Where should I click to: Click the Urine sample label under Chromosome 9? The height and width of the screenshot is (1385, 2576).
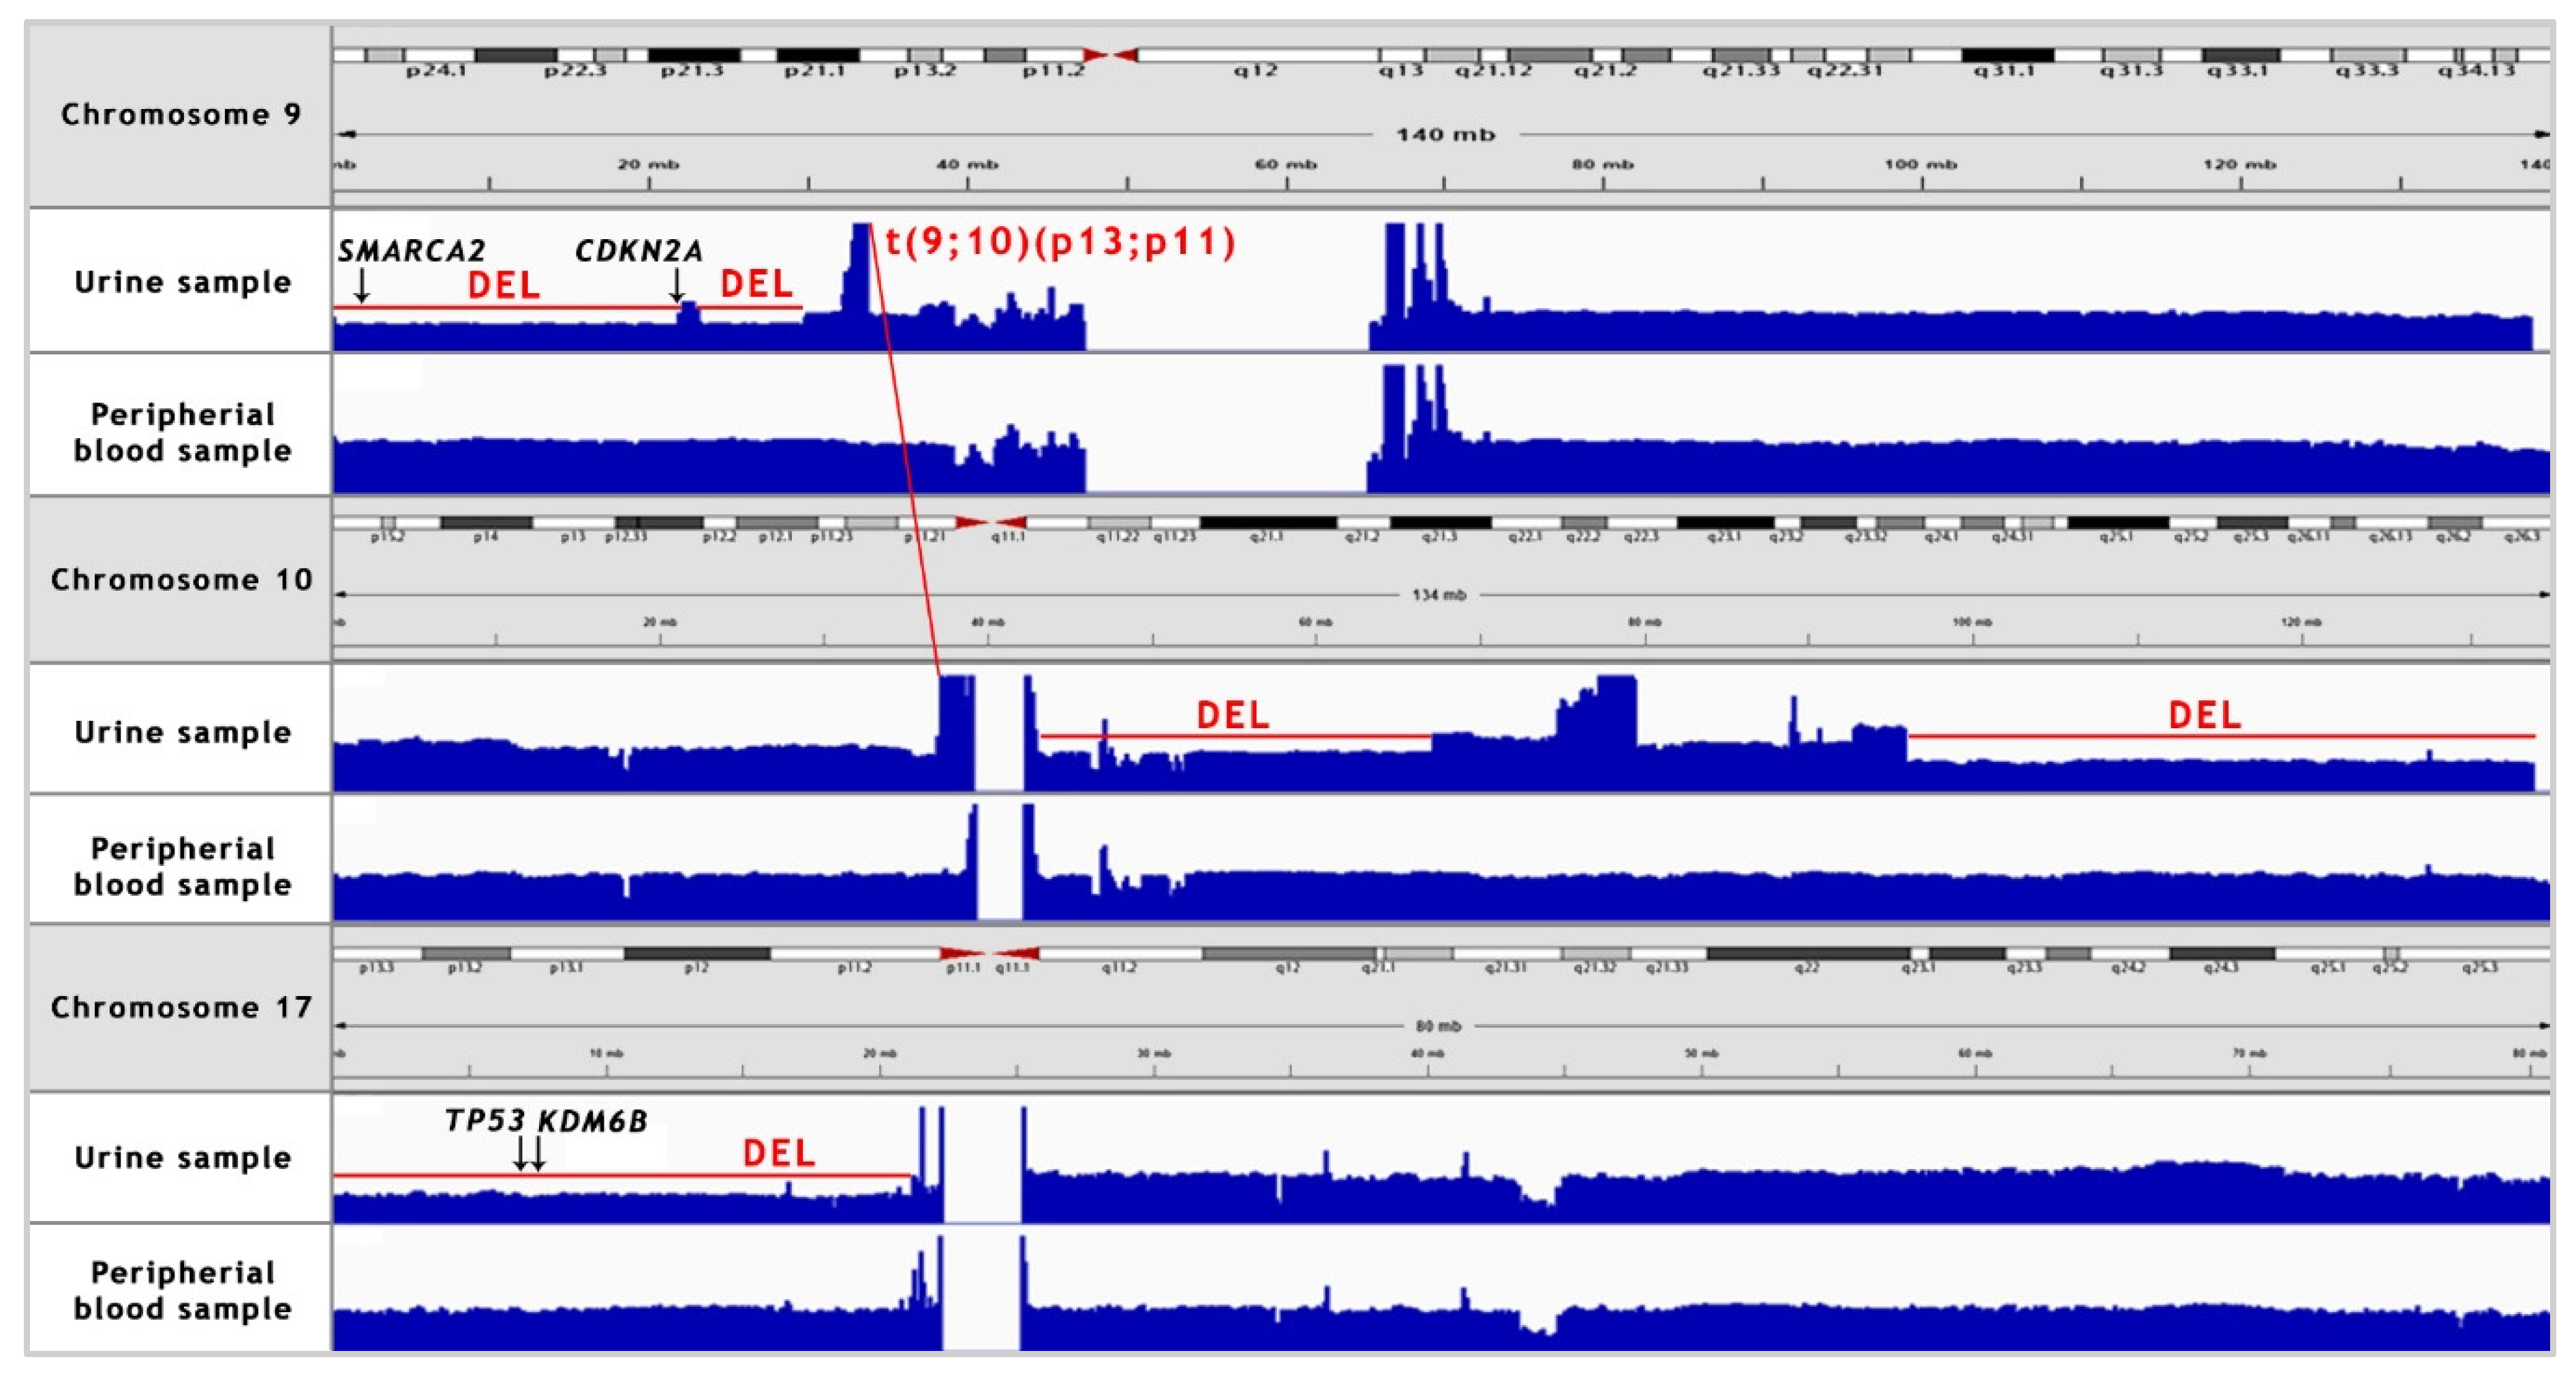click(182, 282)
